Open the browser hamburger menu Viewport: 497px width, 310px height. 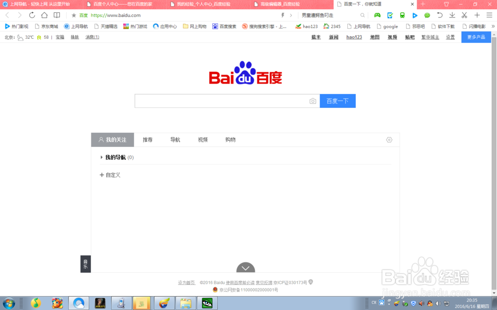pos(490,15)
